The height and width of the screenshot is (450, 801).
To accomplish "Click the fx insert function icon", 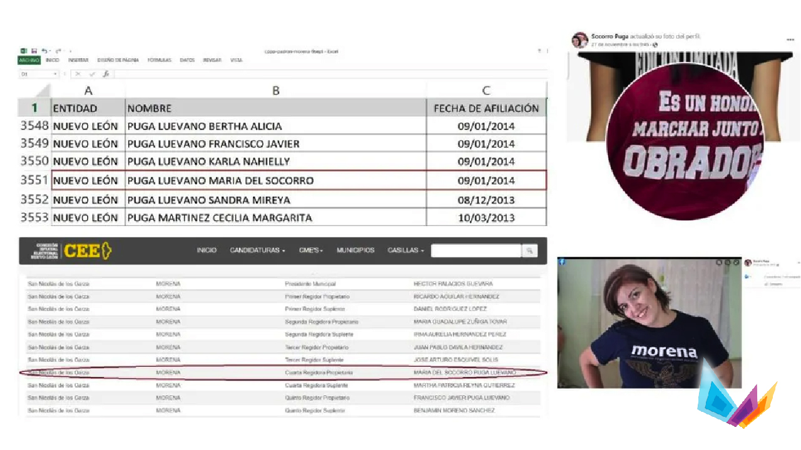I will (x=106, y=74).
